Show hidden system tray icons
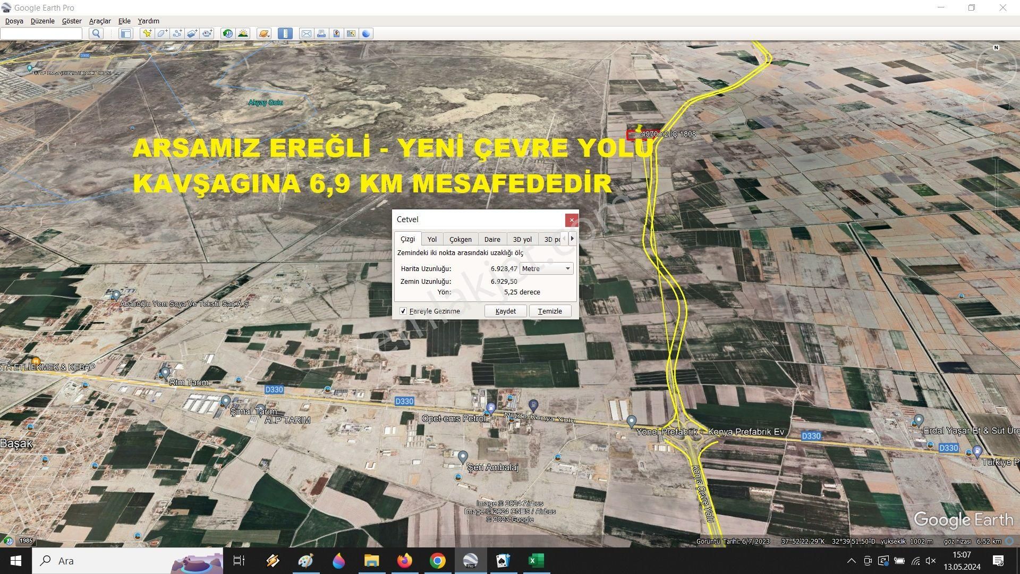Screen dimensions: 1020x574 coord(851,561)
